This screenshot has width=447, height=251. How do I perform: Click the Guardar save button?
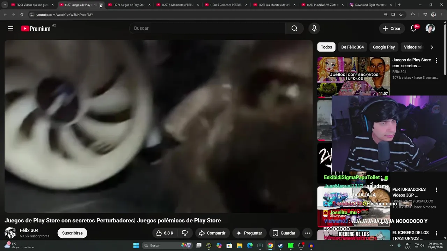coord(284,233)
